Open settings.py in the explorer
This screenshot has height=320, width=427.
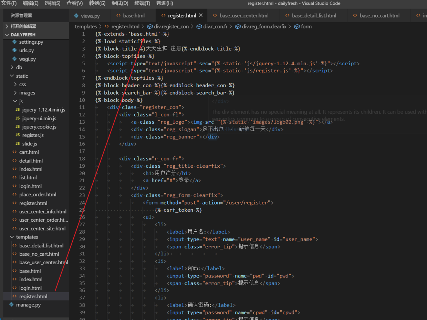36,42
